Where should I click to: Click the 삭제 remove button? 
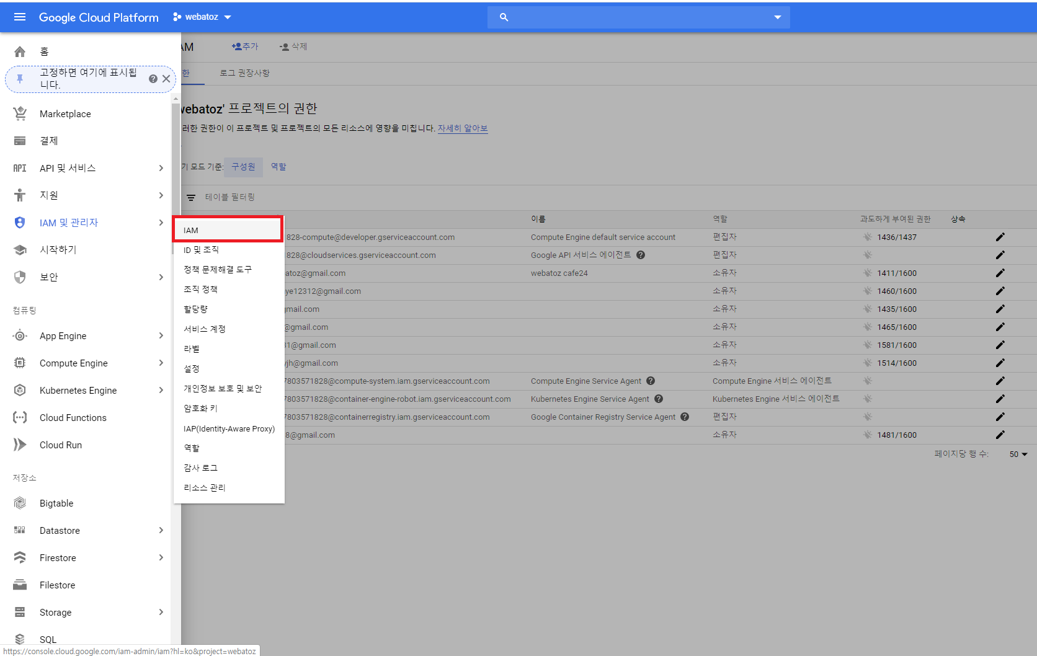[293, 47]
